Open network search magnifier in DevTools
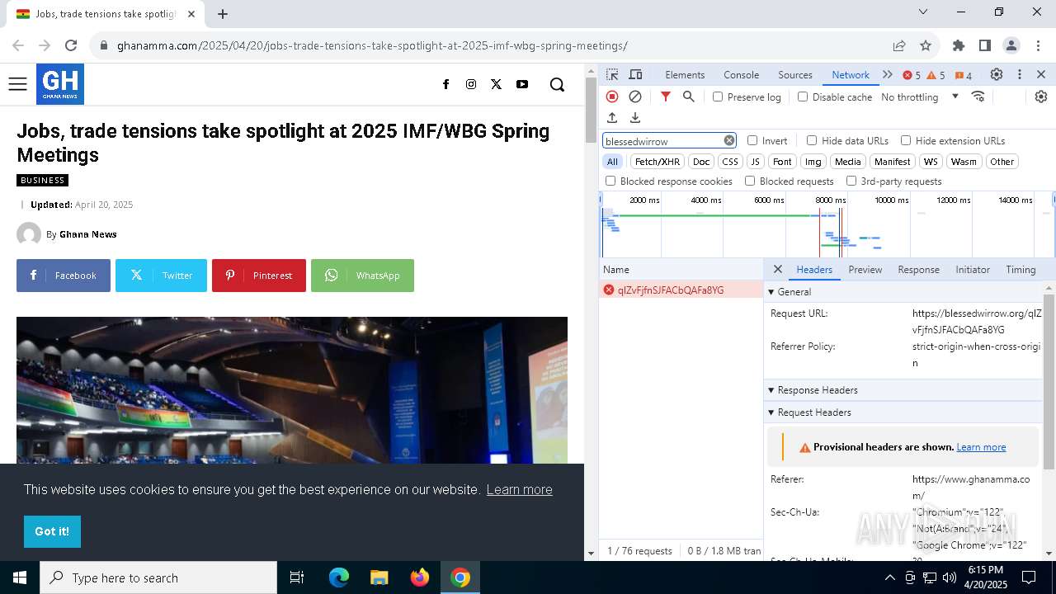 (x=689, y=97)
